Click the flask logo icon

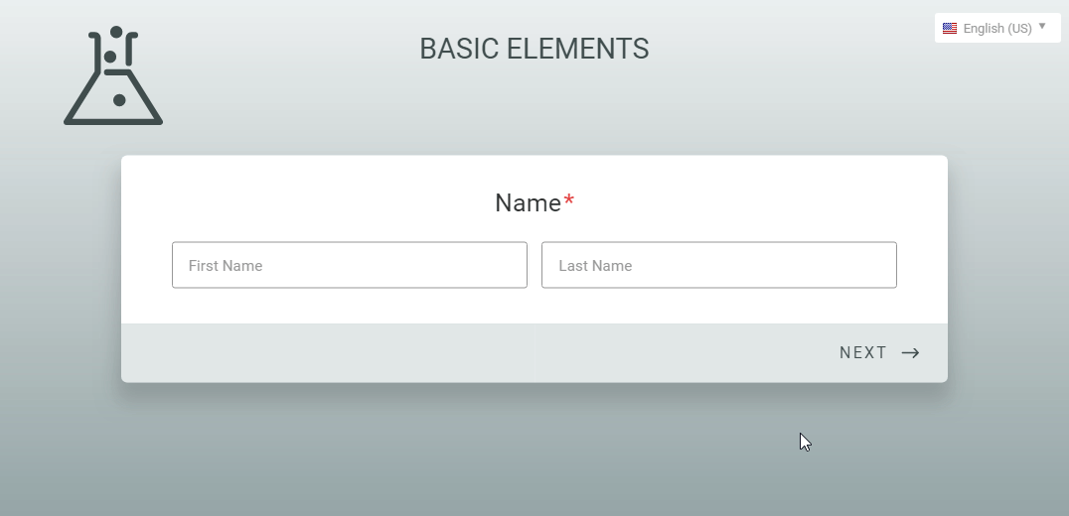(113, 77)
